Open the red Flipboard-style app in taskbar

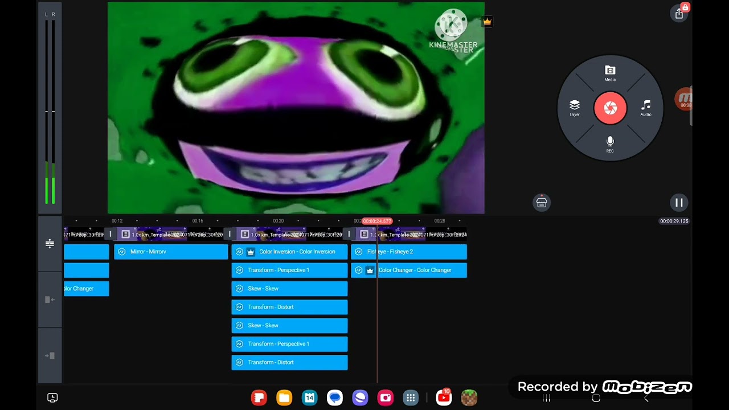[x=259, y=397]
